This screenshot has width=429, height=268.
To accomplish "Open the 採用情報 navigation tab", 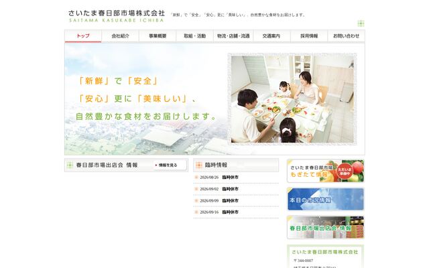I will coord(309,36).
